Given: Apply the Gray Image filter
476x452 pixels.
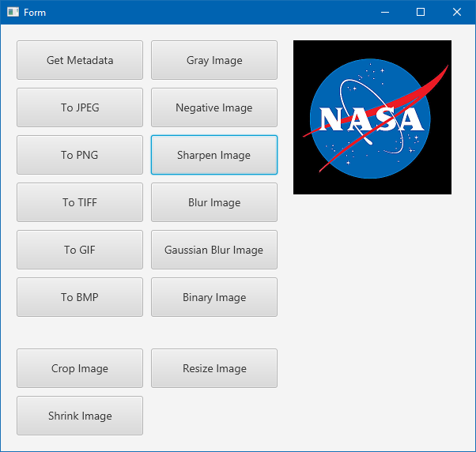Looking at the screenshot, I should click(x=214, y=60).
